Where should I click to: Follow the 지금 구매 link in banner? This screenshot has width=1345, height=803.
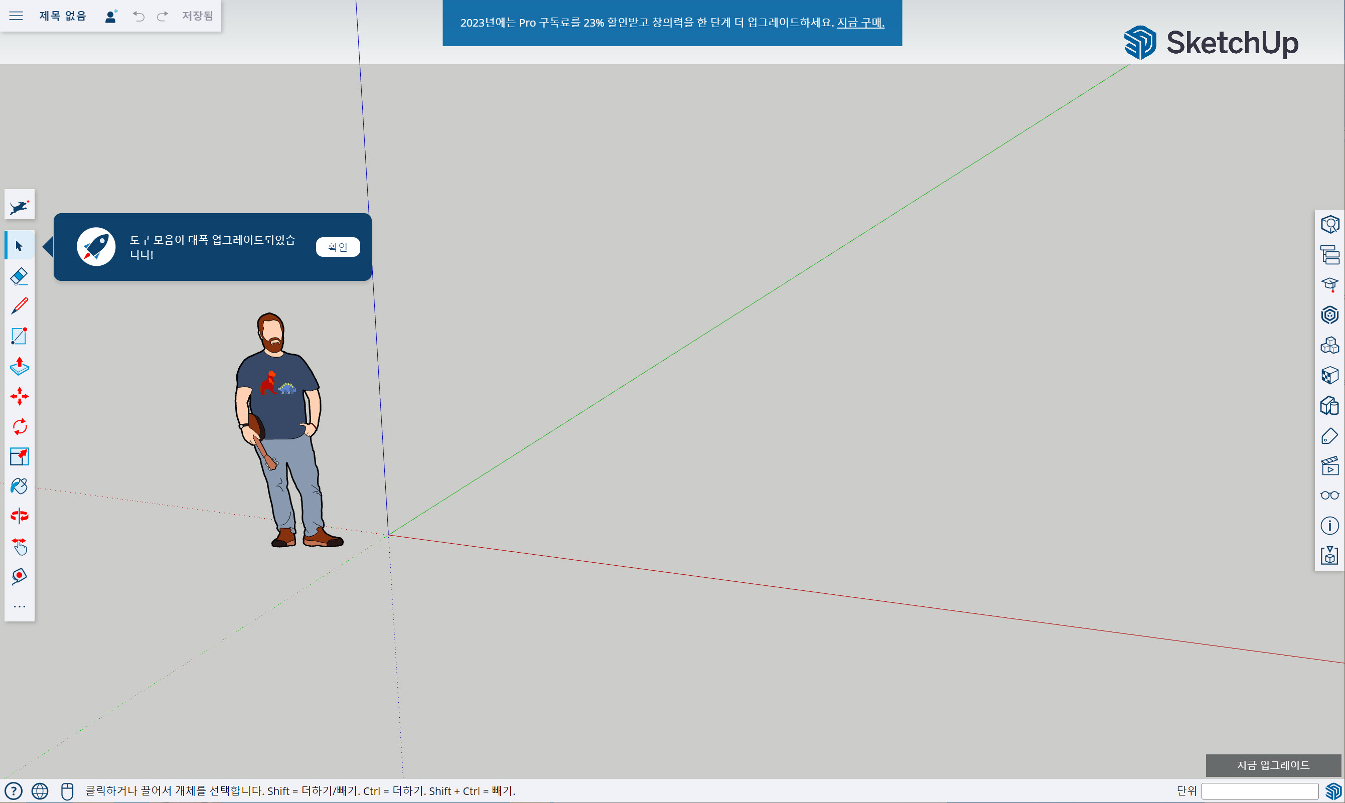(x=860, y=23)
